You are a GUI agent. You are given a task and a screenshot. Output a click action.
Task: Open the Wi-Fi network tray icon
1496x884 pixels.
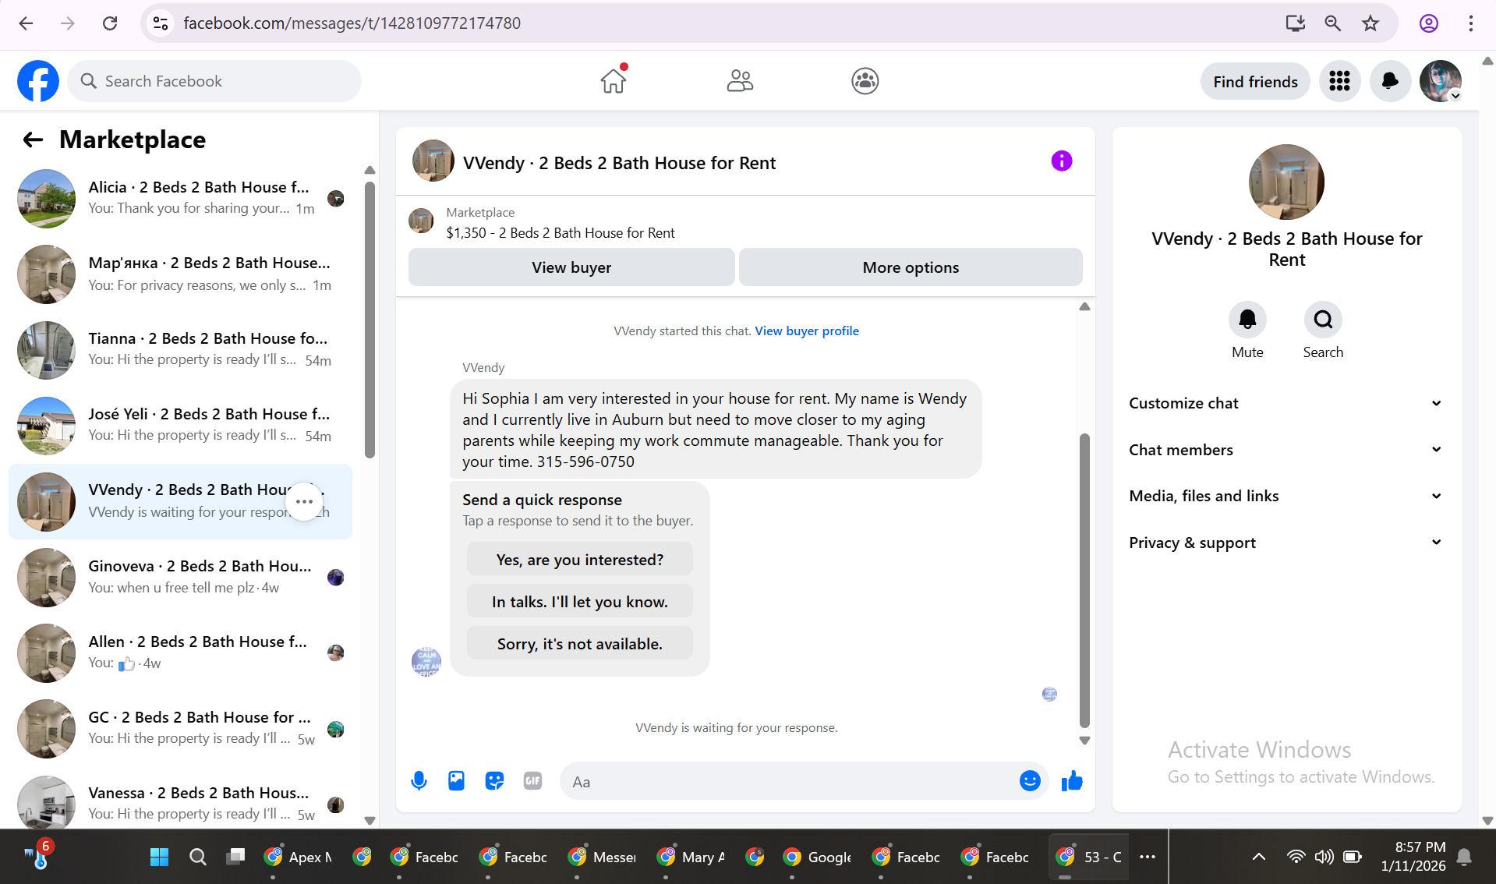click(1296, 857)
